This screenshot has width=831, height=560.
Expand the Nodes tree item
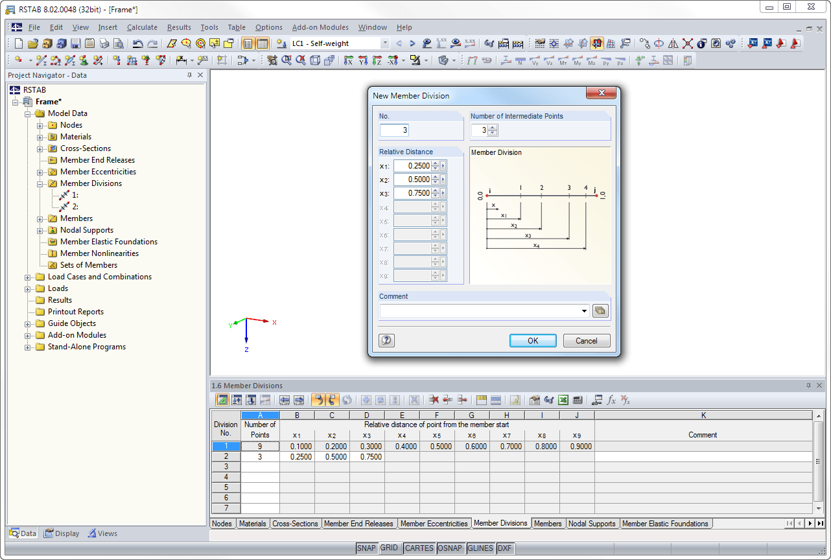point(39,124)
